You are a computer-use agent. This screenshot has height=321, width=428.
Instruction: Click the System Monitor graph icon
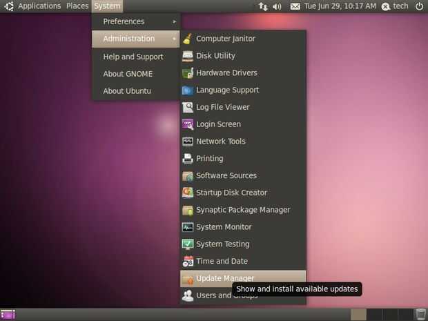coord(188,227)
